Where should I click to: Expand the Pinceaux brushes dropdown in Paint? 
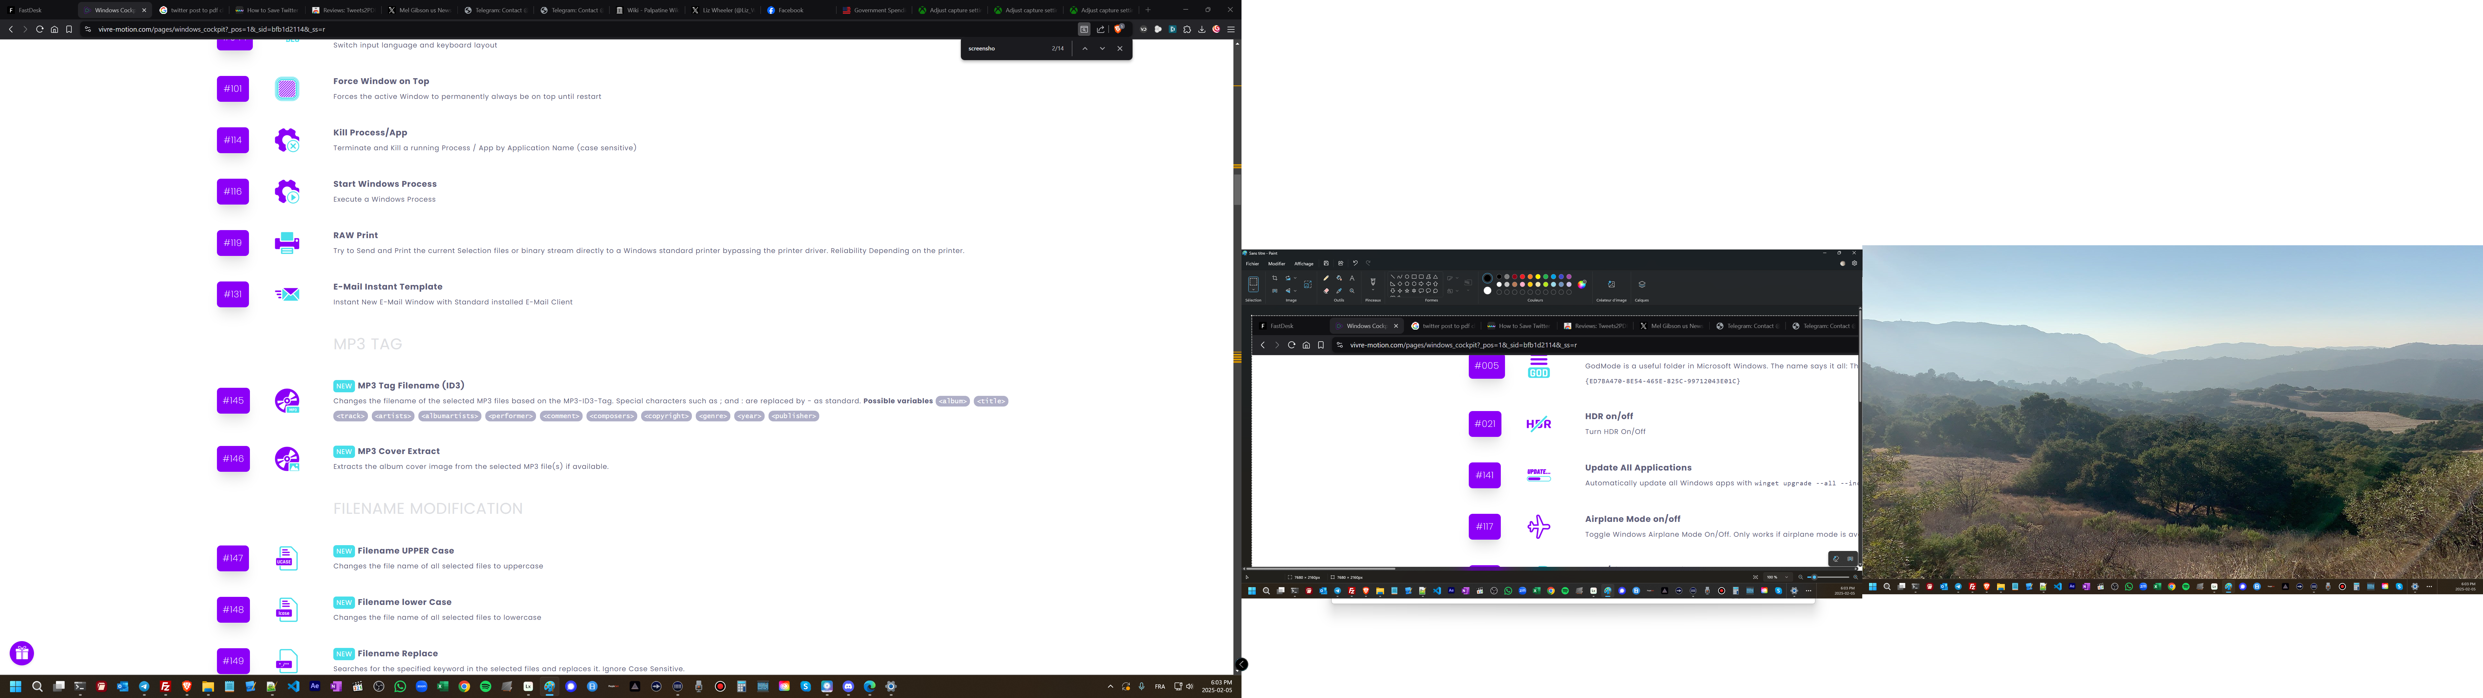click(x=1372, y=290)
